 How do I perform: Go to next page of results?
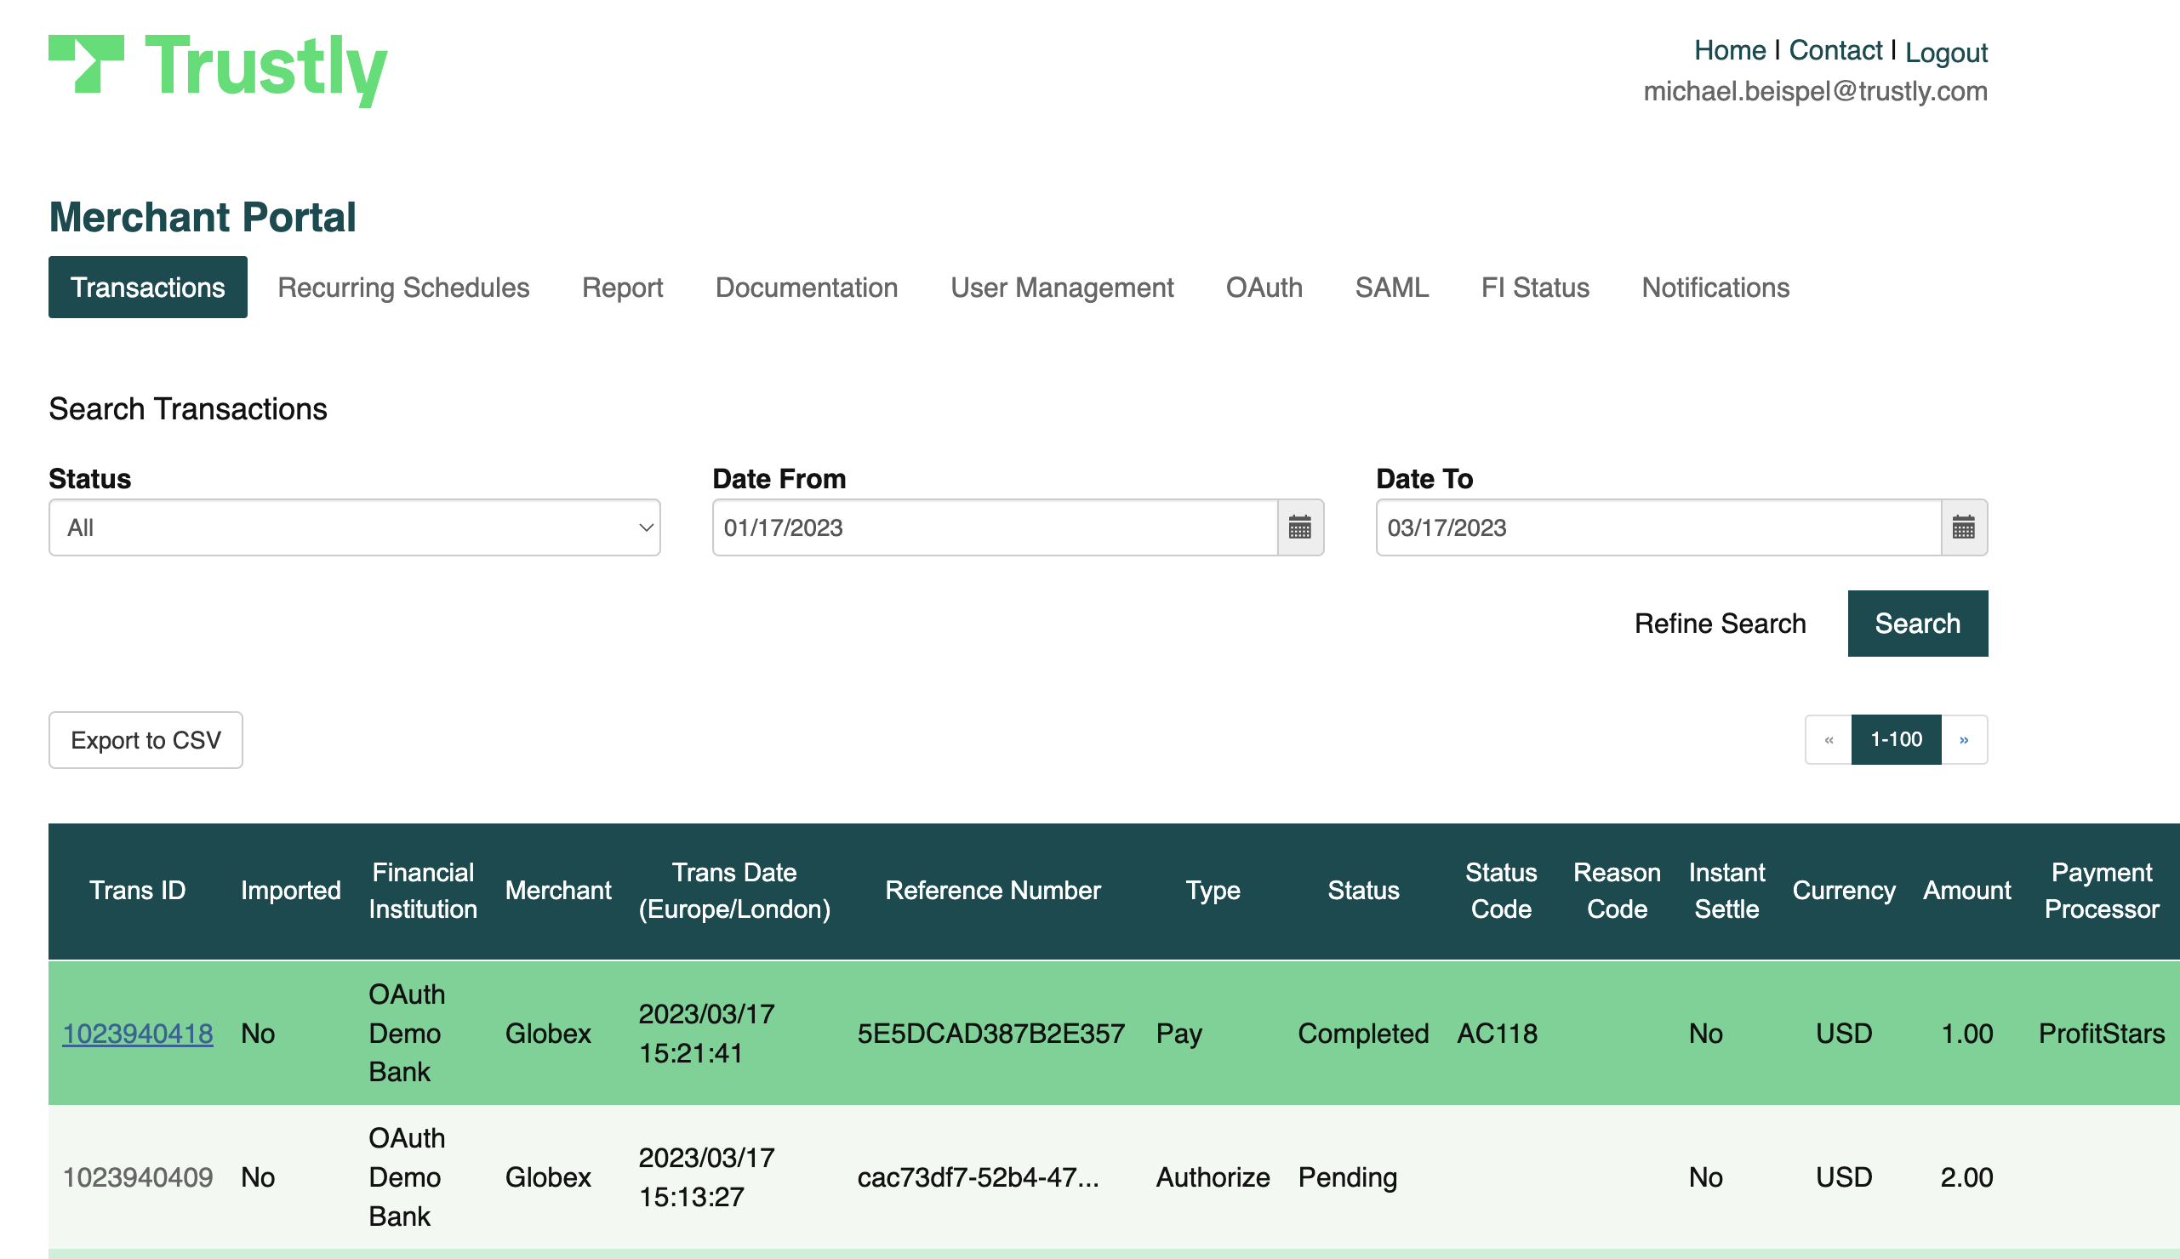click(x=1964, y=740)
